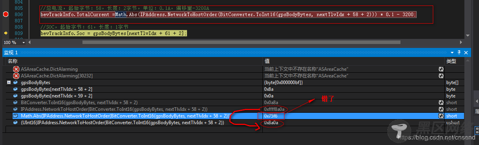
Task: Click the 值 column header
Action: pos(267,61)
